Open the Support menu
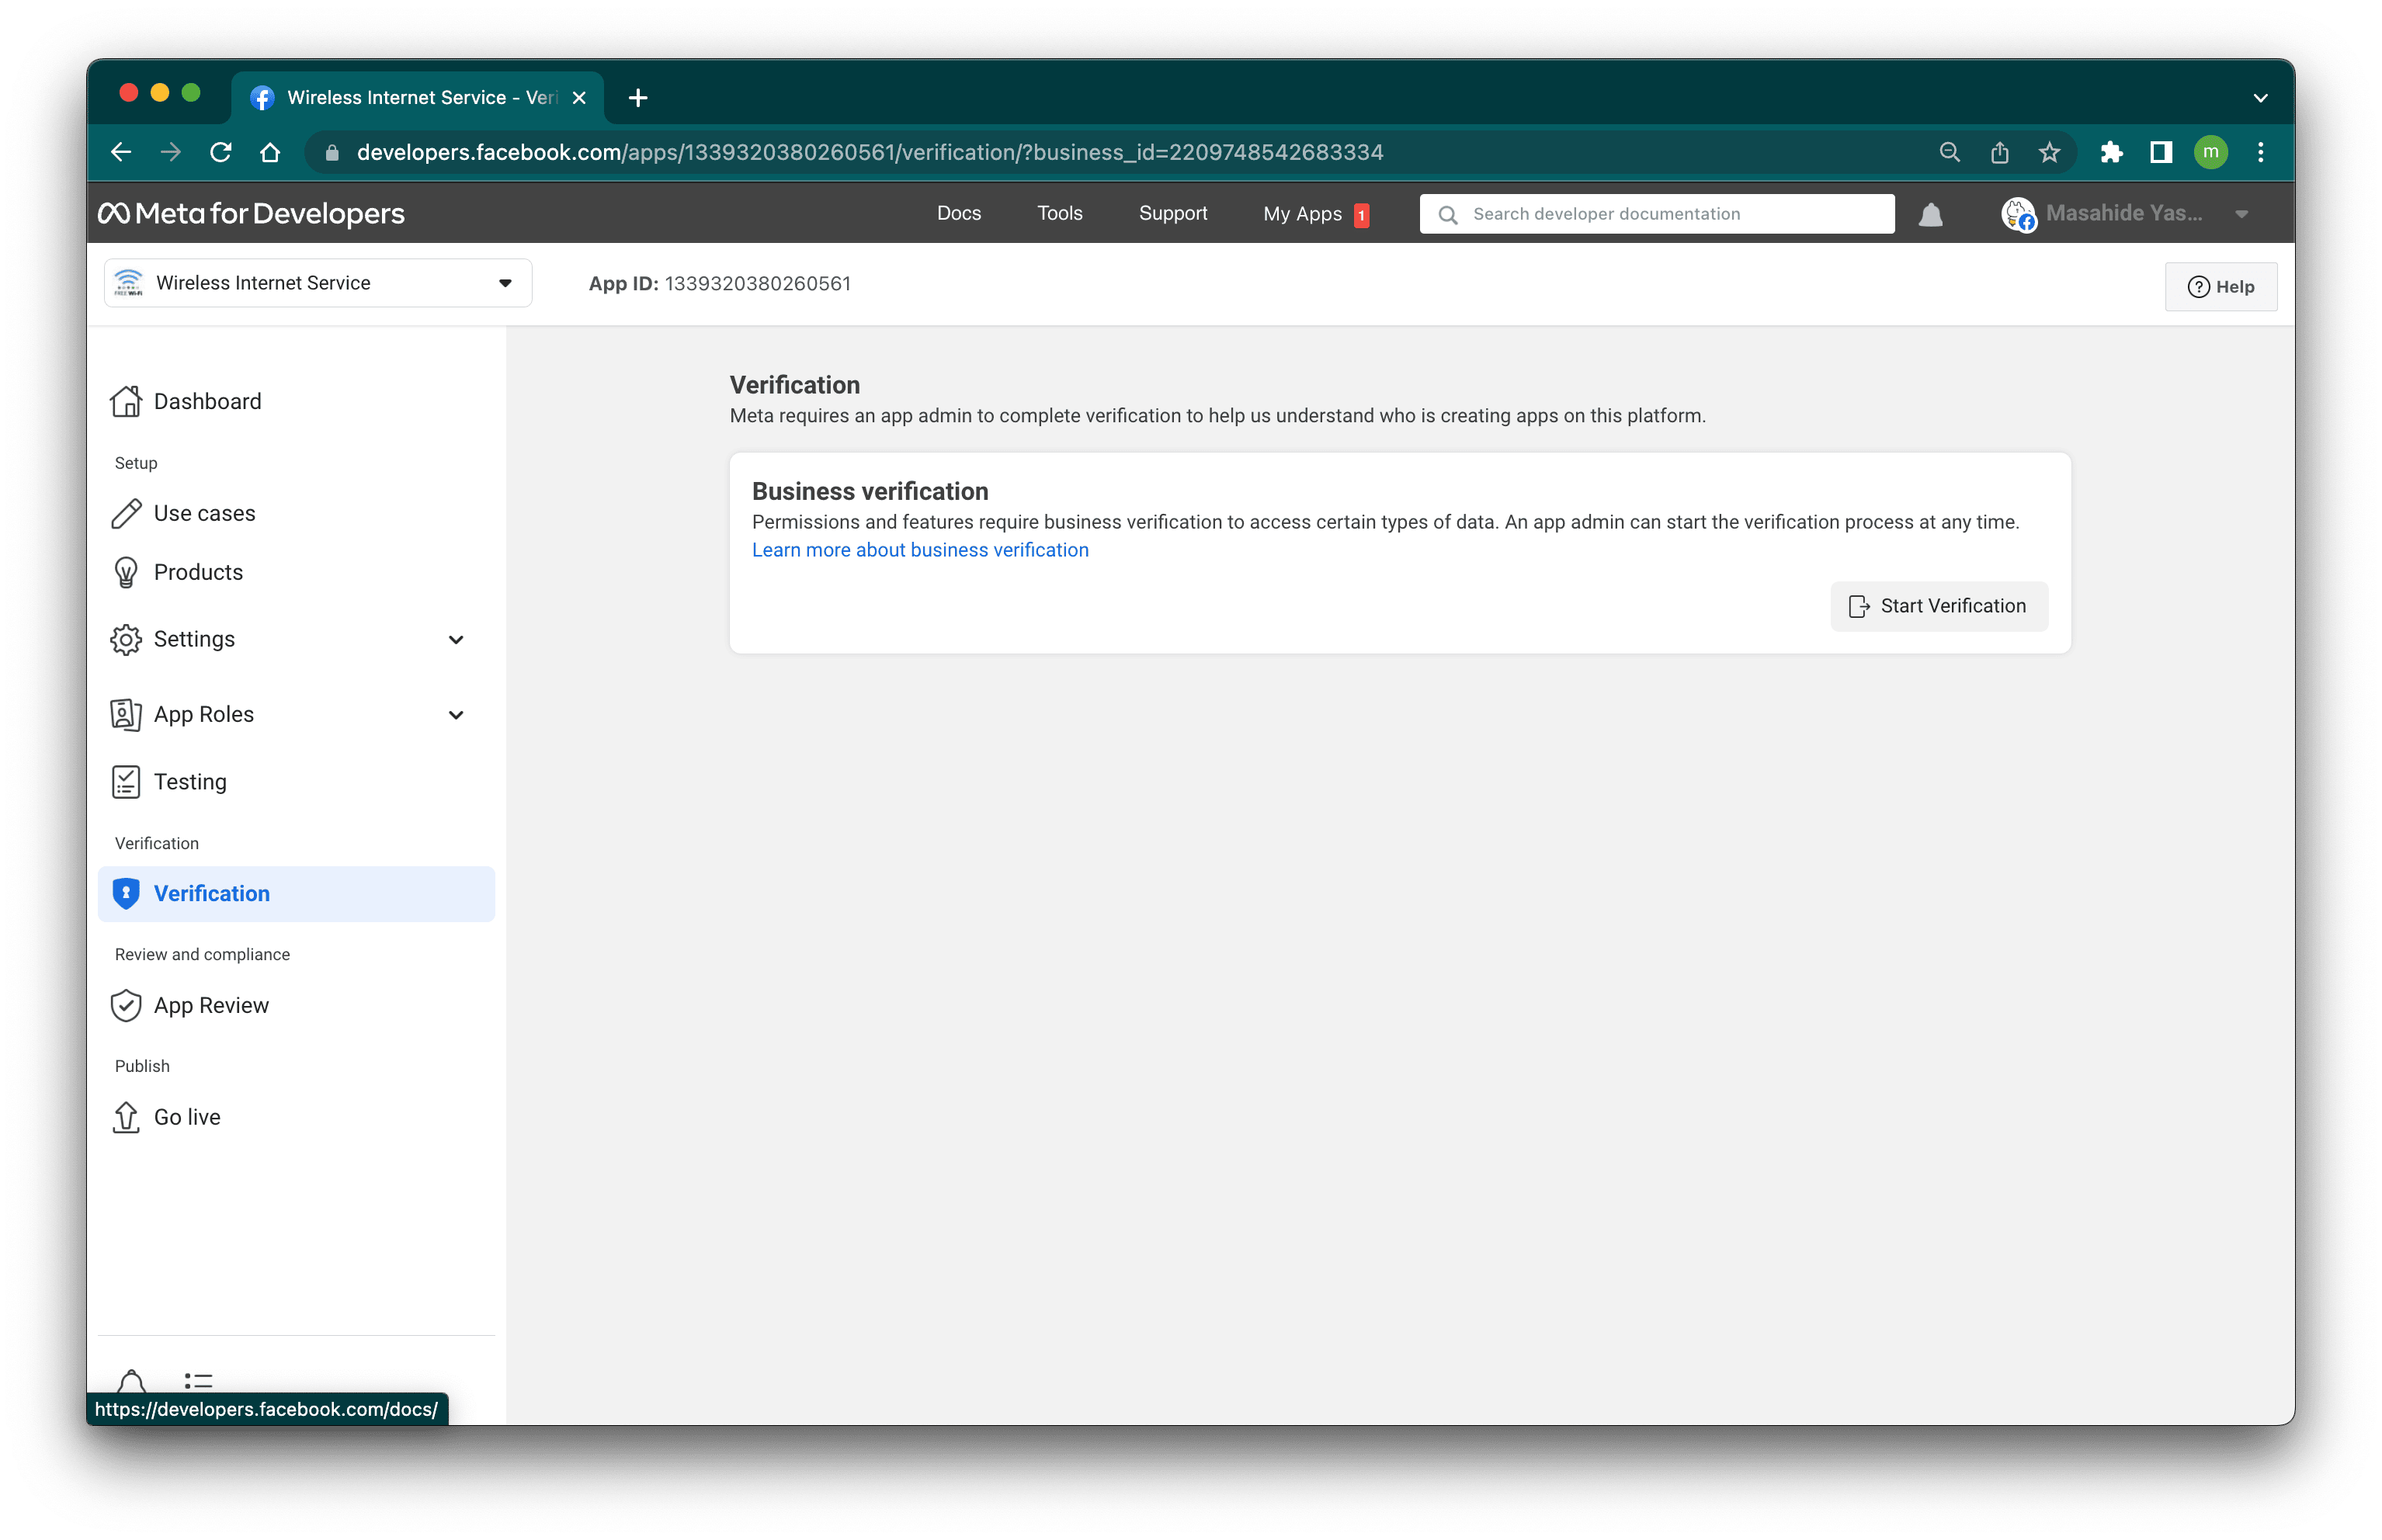The image size is (2382, 1540). click(1173, 213)
